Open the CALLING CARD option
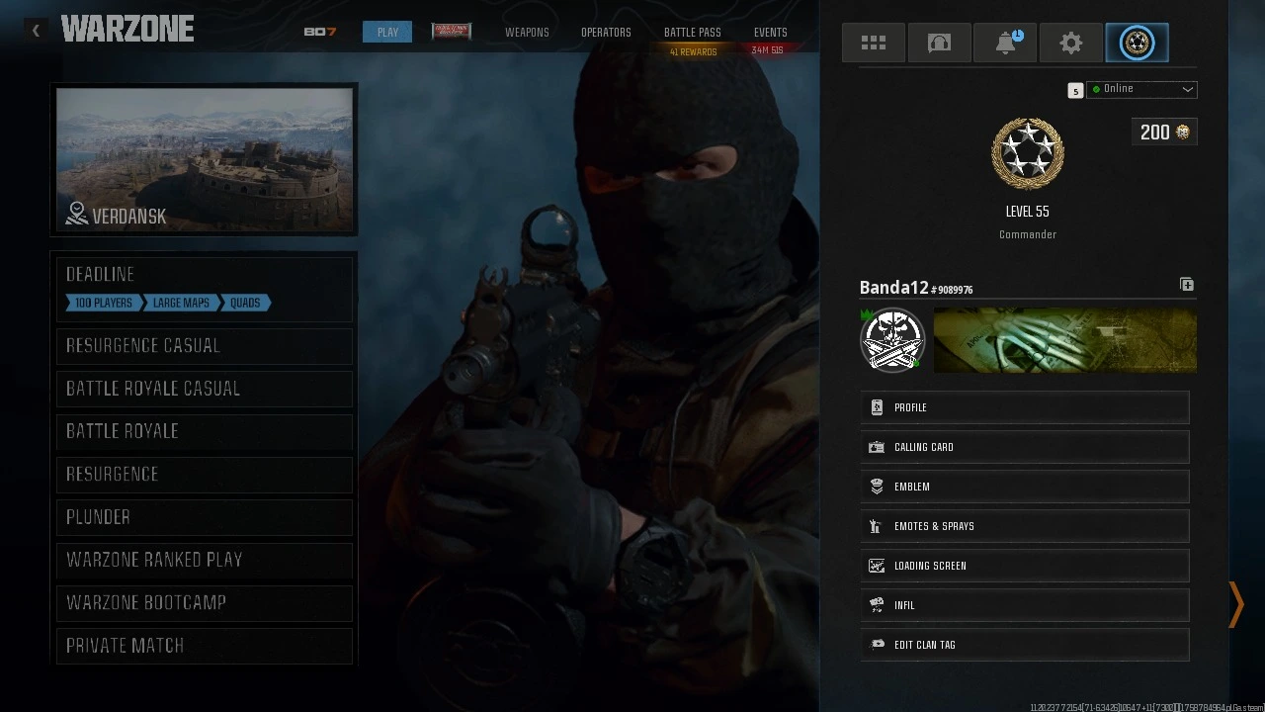Image resolution: width=1265 pixels, height=712 pixels. (1025, 447)
